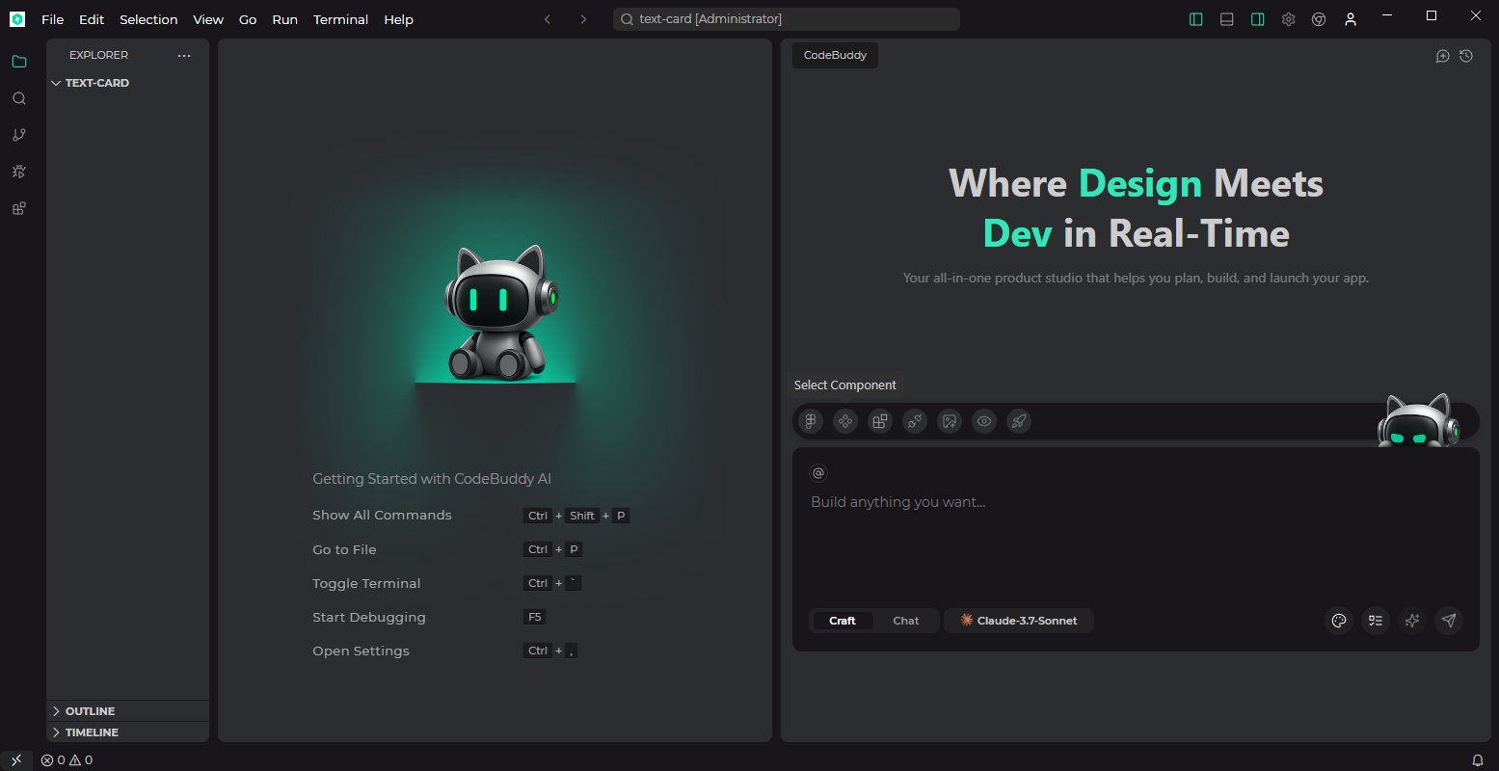Screen dimensions: 1499x771
Task: Open the palette design style icon
Action: (x=1339, y=621)
